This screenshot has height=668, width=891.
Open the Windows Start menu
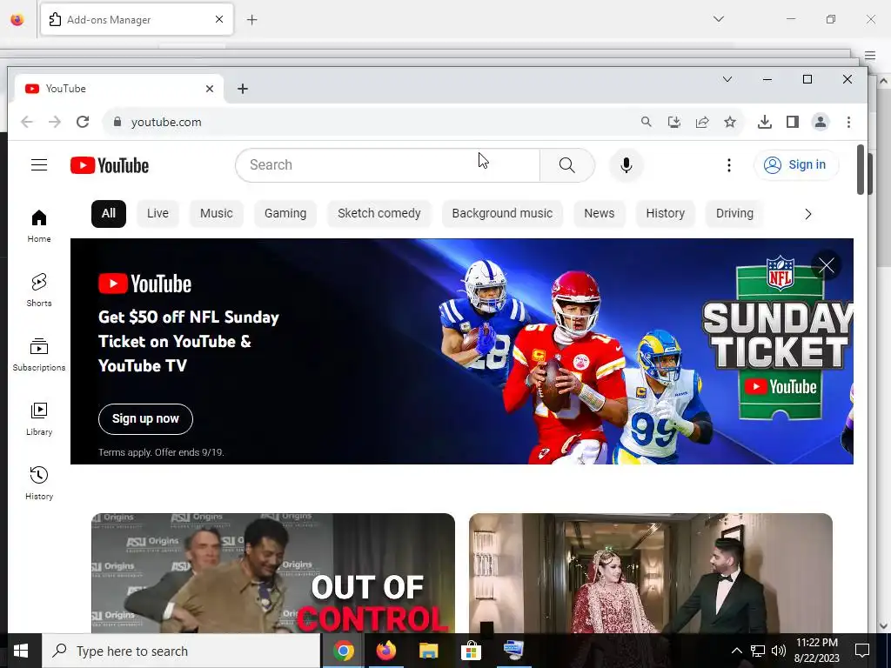pyautogui.click(x=21, y=651)
